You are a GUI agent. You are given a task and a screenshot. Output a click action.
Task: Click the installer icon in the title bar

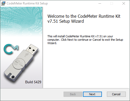pyautogui.click(x=3, y=3)
